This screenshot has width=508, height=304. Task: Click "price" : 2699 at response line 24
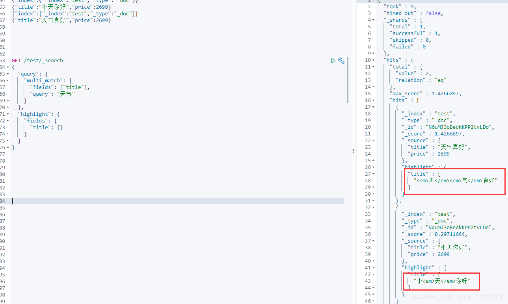(429, 154)
